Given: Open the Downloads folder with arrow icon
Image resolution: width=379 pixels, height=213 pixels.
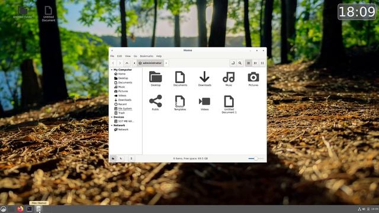Looking at the screenshot, I should [x=204, y=79].
